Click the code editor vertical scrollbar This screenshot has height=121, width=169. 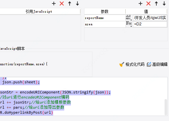pos(166,107)
